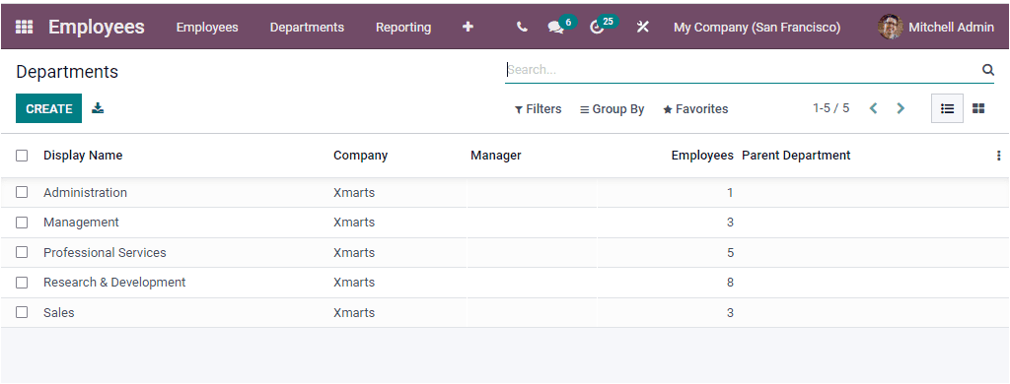
Task: Click Xmarts company in Professional Services row
Action: 354,253
